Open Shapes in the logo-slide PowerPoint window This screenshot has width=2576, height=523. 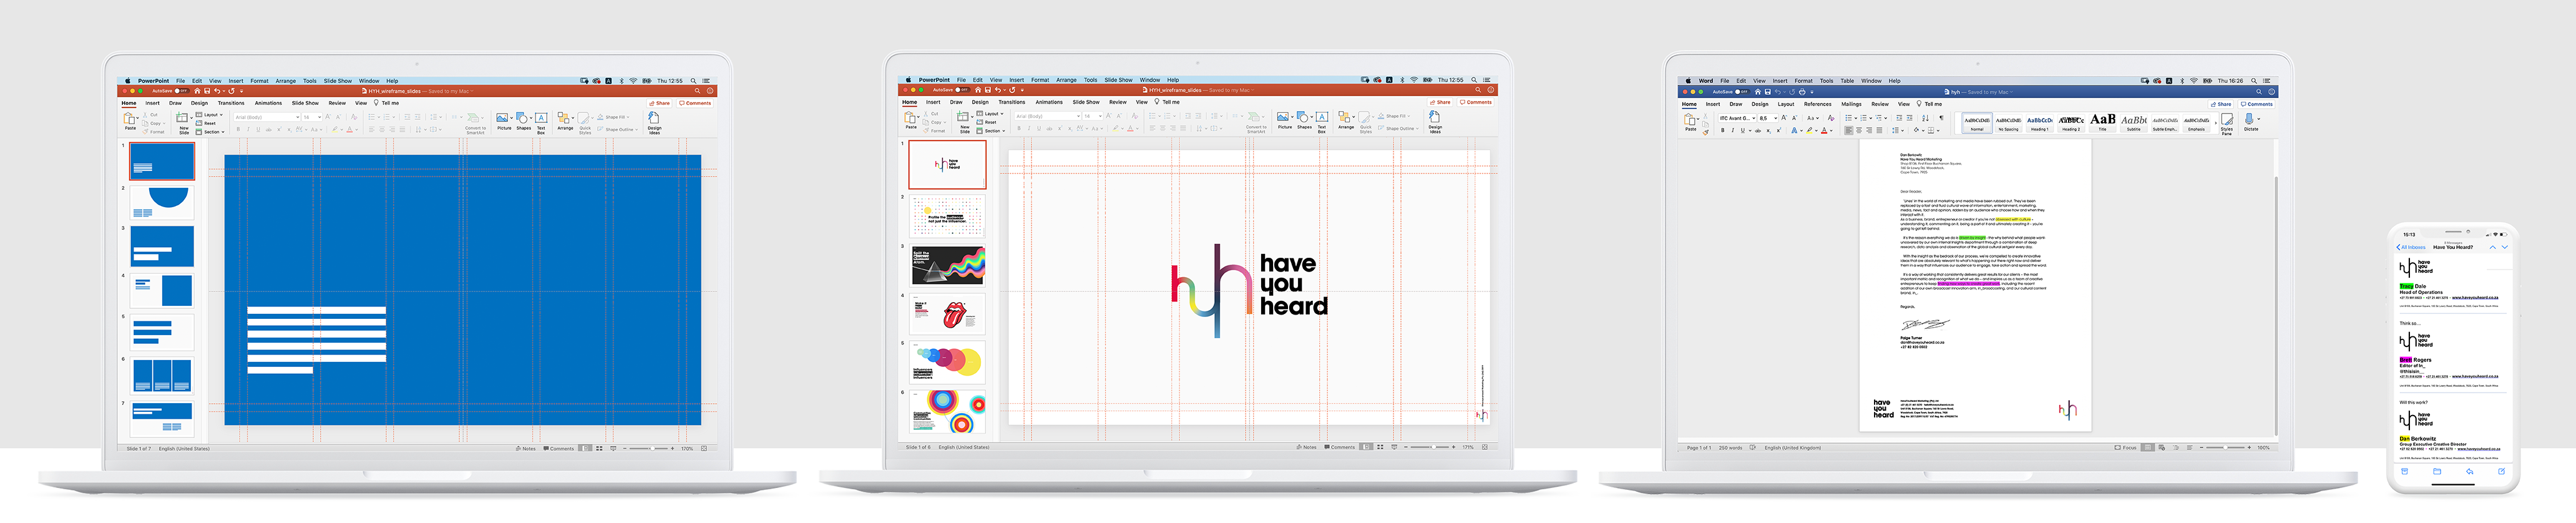[1304, 120]
